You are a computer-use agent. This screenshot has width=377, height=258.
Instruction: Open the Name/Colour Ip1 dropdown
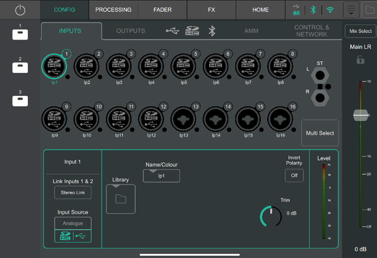pyautogui.click(x=161, y=176)
